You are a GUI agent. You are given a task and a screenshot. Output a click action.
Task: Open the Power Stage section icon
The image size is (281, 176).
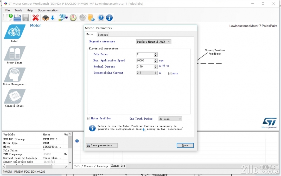pos(15,53)
